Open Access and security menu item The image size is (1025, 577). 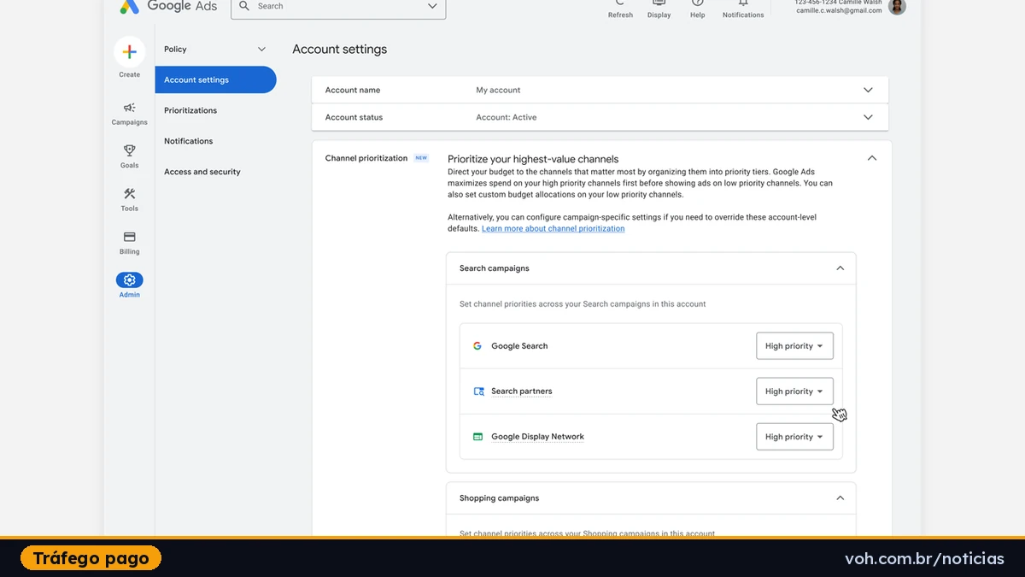click(x=202, y=172)
